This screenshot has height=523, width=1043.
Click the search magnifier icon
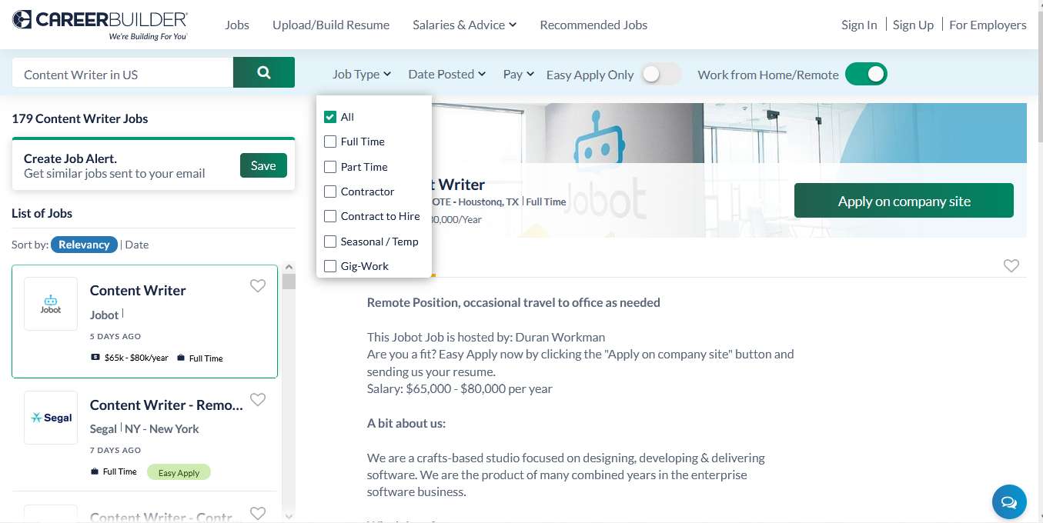point(263,72)
